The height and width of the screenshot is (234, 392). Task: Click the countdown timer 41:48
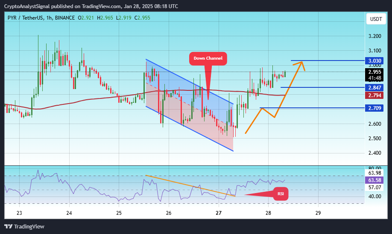(x=375, y=78)
